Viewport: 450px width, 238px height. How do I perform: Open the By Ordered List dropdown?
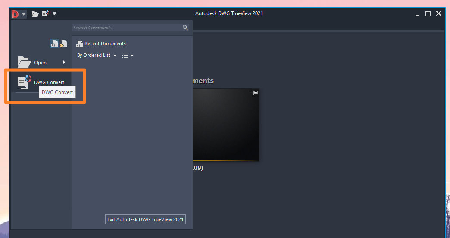pos(97,56)
